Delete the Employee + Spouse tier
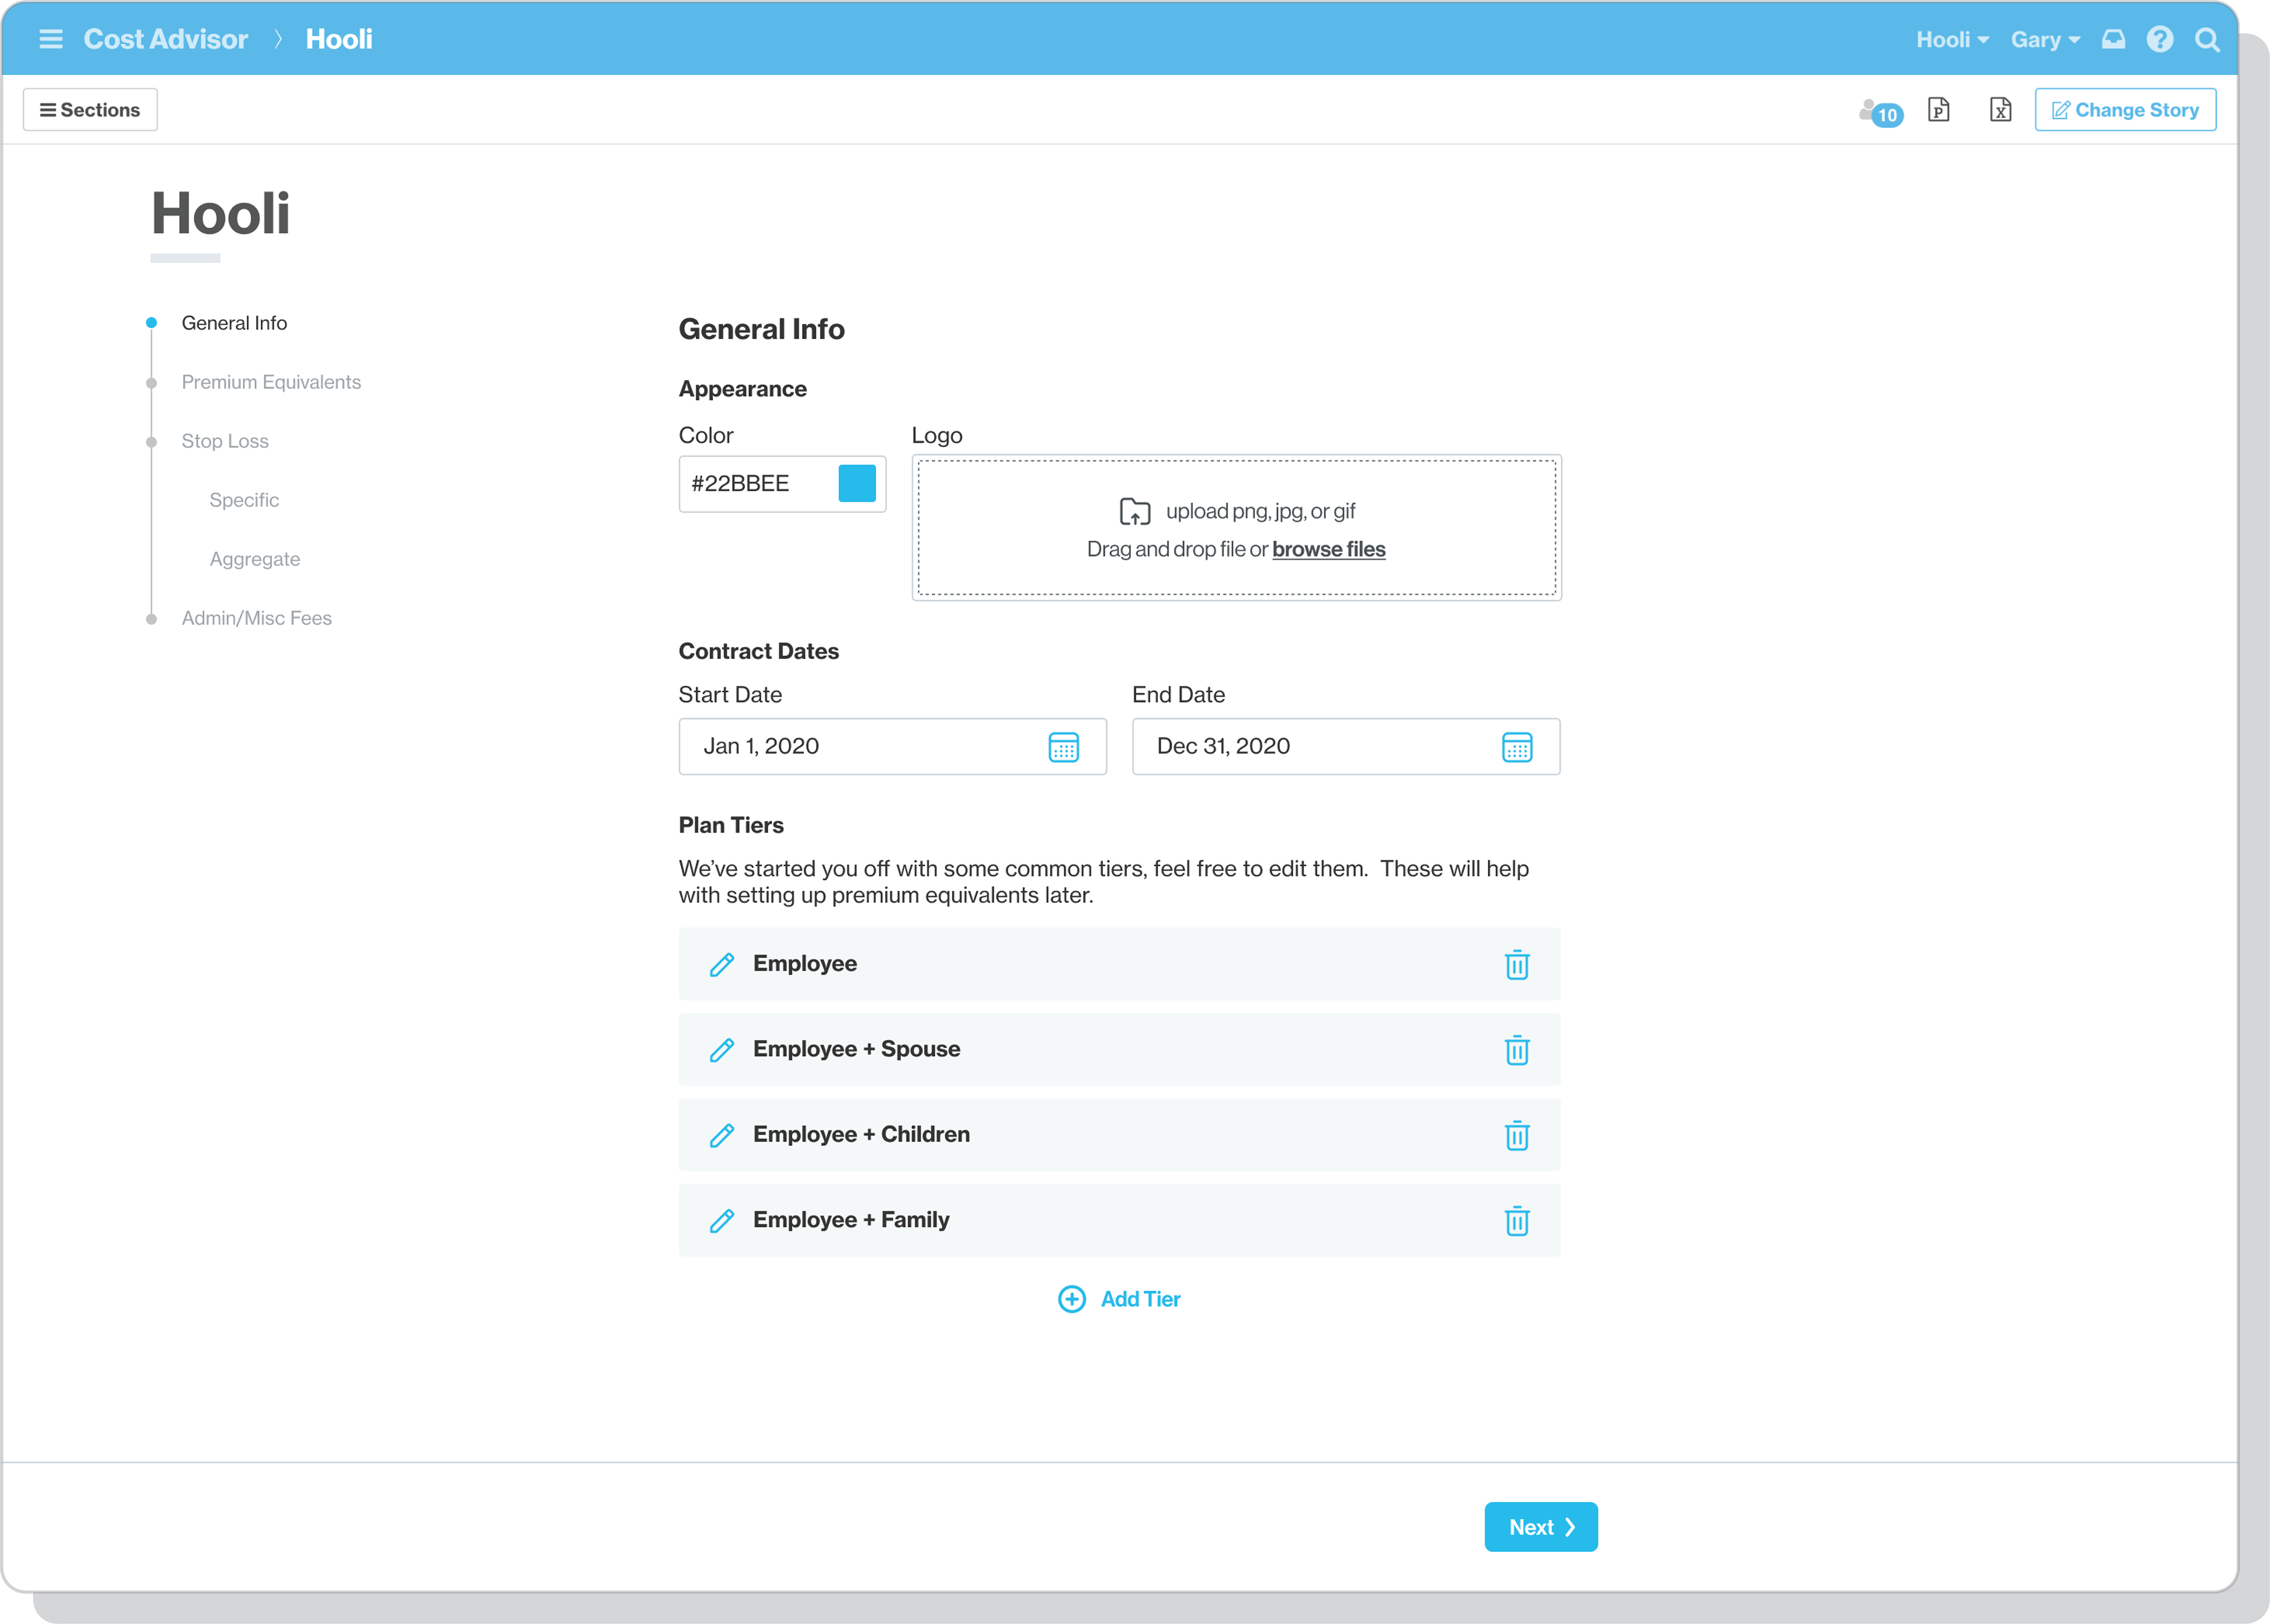2270x1624 pixels. tap(1516, 1050)
